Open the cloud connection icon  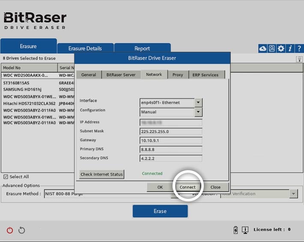[x=263, y=48]
